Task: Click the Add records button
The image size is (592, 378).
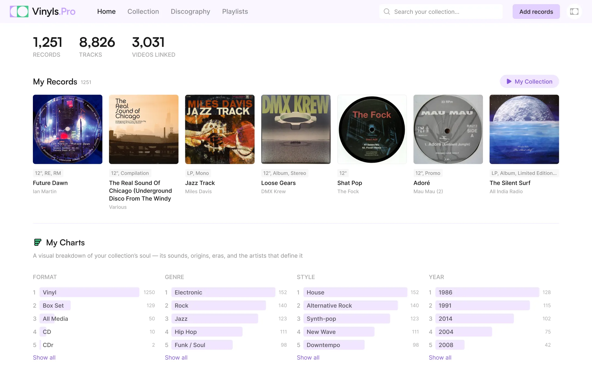Action: tap(536, 12)
